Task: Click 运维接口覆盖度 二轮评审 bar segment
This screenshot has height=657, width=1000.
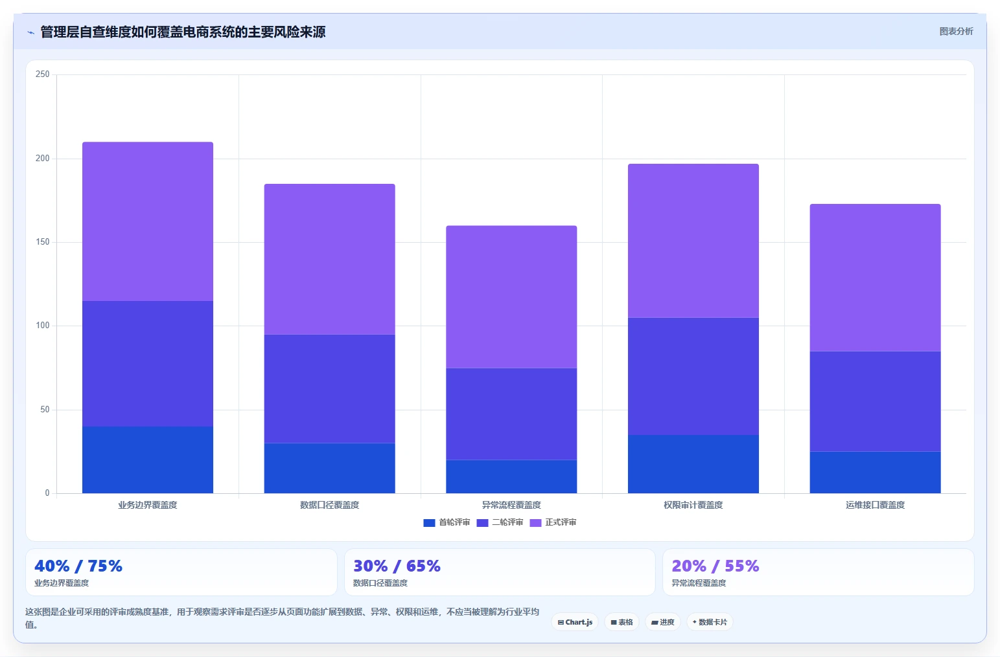Action: [875, 401]
